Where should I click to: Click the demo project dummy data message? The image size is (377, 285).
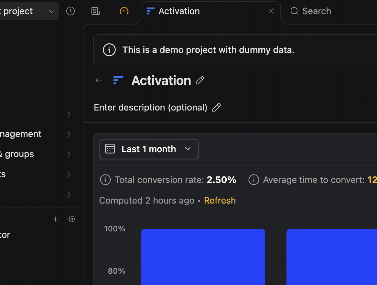click(x=209, y=50)
